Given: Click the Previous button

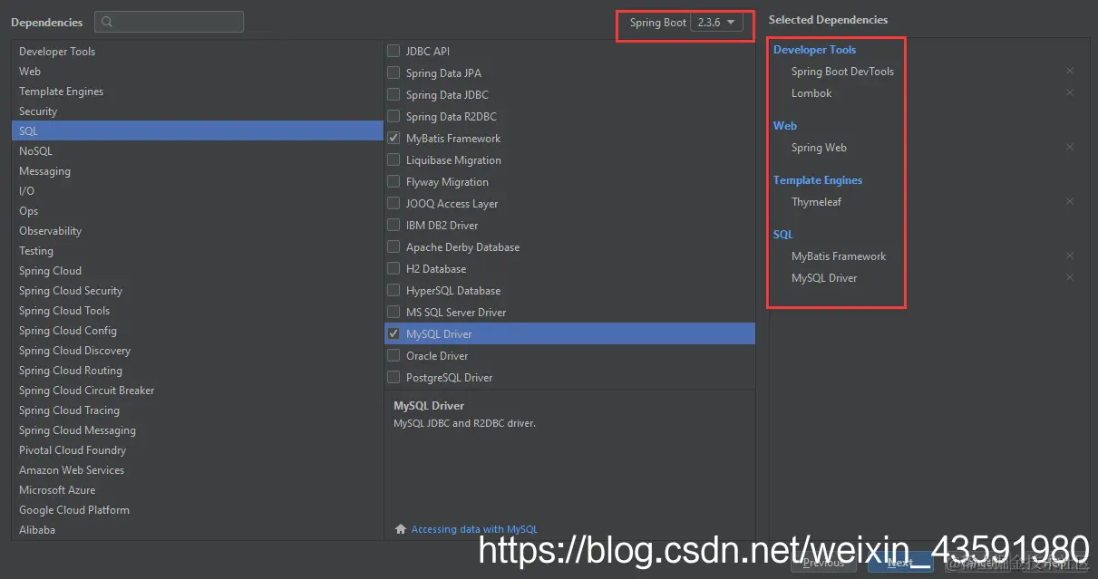Looking at the screenshot, I should [823, 562].
